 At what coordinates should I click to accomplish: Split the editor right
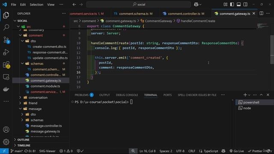click(261, 13)
